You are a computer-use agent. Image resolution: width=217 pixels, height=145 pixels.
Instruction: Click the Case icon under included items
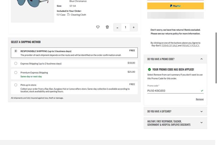coord(58,15)
